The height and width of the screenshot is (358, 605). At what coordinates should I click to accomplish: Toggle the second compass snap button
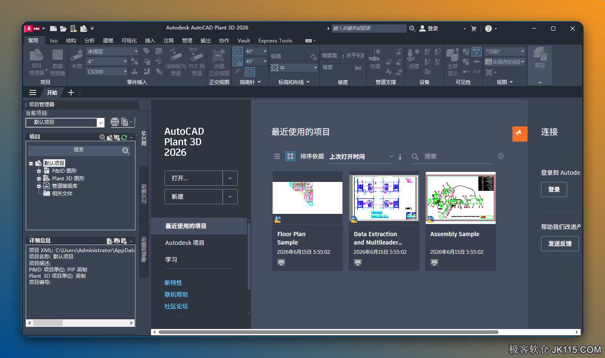(238, 61)
